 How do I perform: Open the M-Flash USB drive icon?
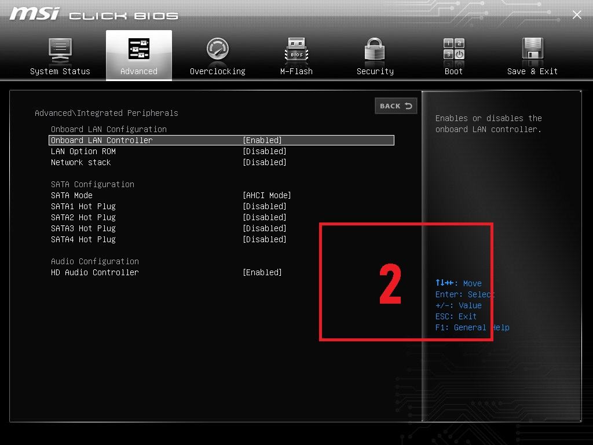pyautogui.click(x=296, y=50)
